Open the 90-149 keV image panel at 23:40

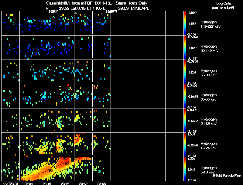click(x=47, y=47)
